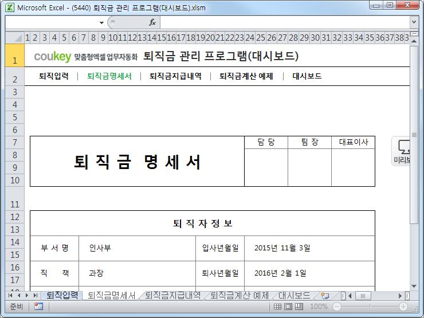Viewport: 424px width, 318px height.
Task: Select row header 14
Action: [15, 242]
